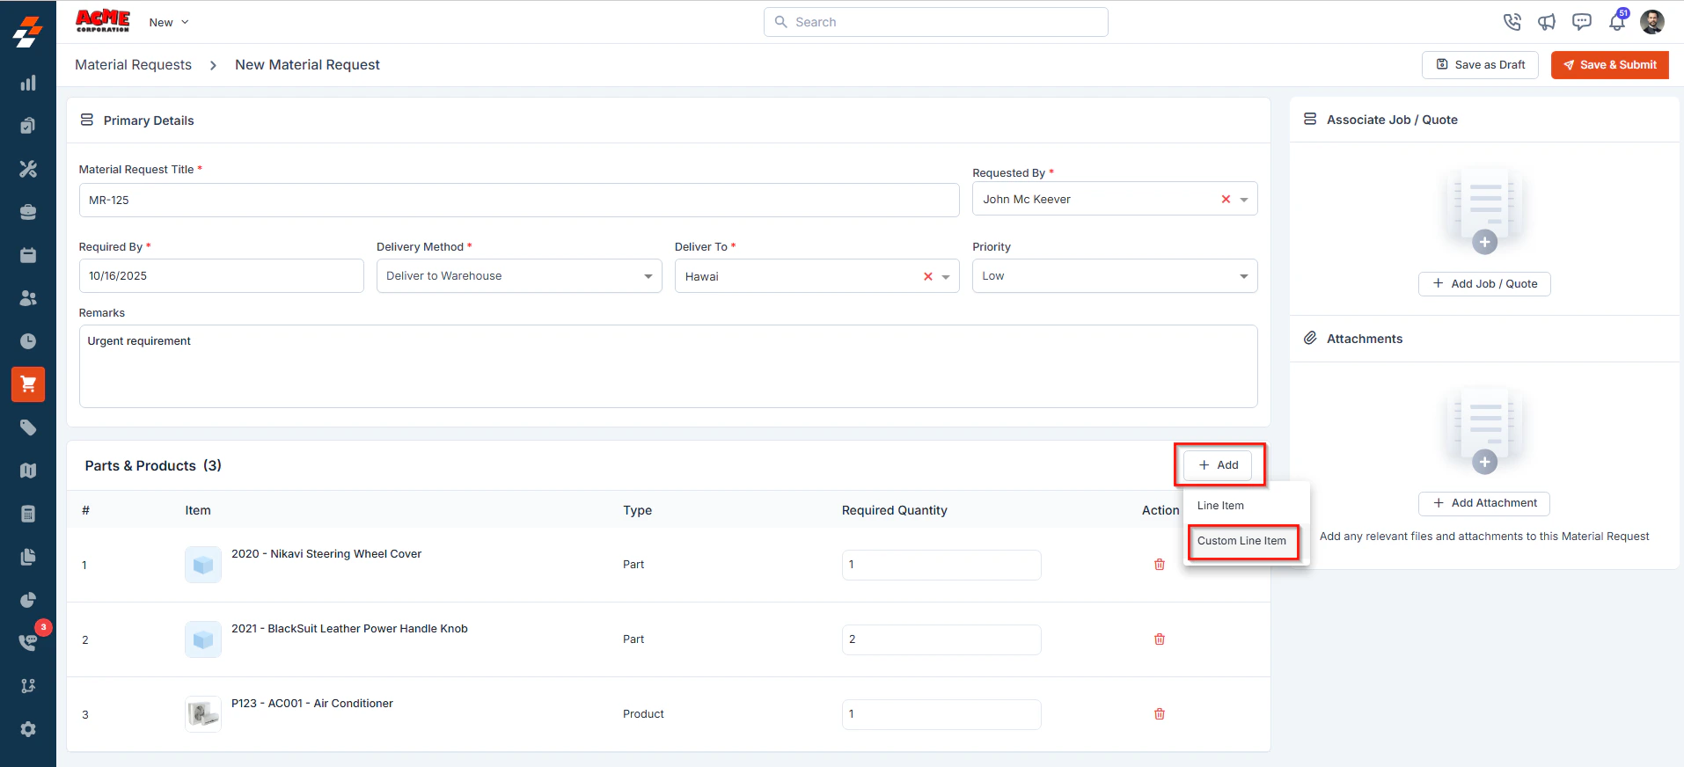Delete the BlackSuit Leather Power Handle Knob row
The width and height of the screenshot is (1684, 767).
pos(1160,639)
